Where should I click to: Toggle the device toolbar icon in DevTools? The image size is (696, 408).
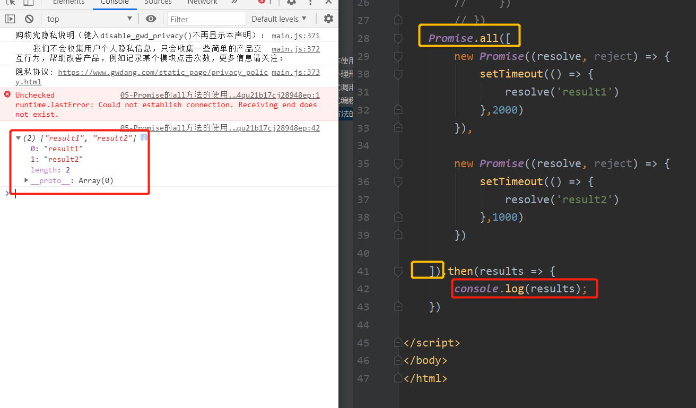(28, 2)
